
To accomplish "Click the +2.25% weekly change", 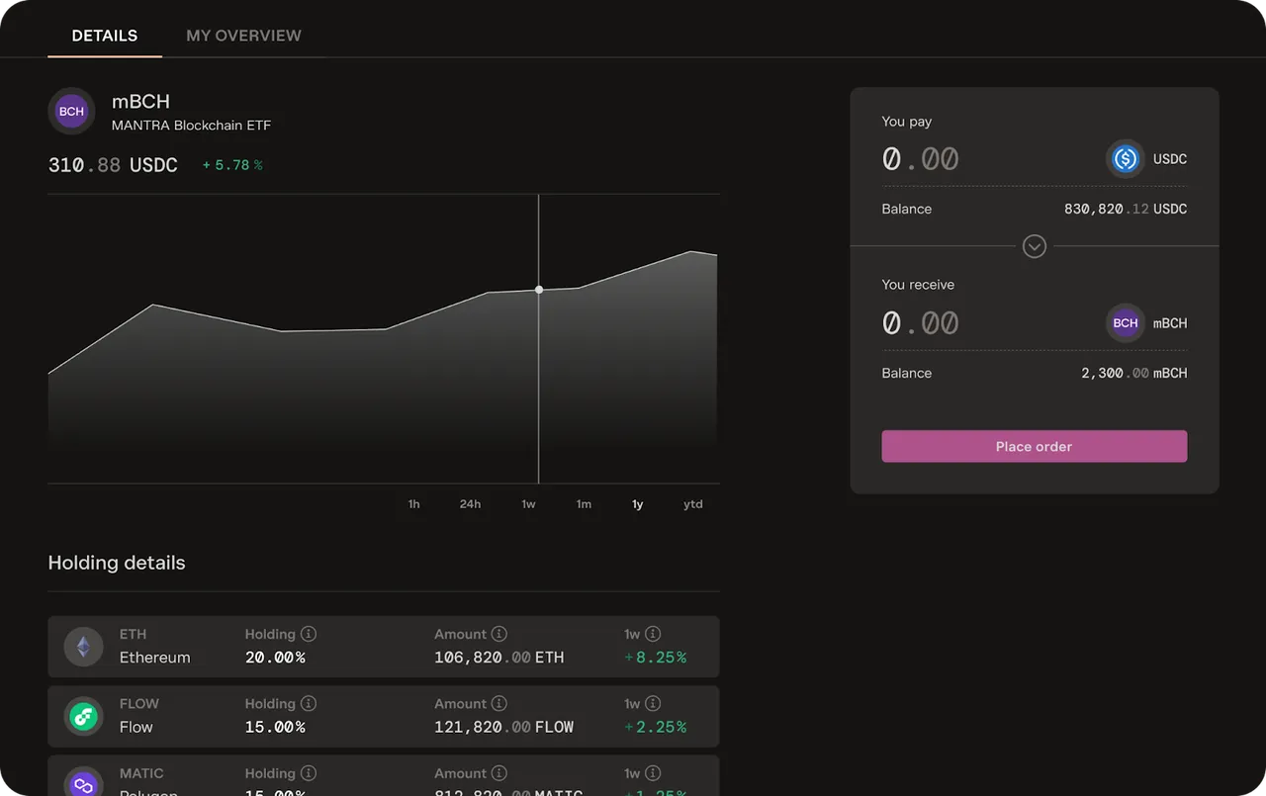I will tap(656, 727).
